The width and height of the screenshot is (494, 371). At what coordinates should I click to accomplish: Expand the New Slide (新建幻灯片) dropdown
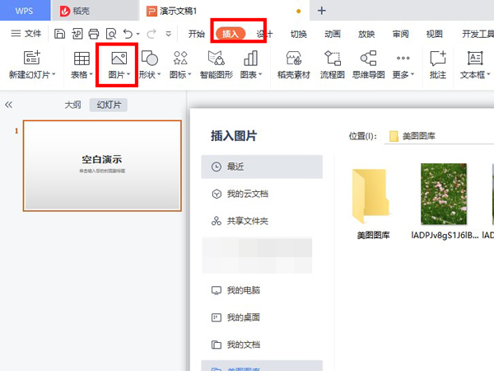point(54,75)
